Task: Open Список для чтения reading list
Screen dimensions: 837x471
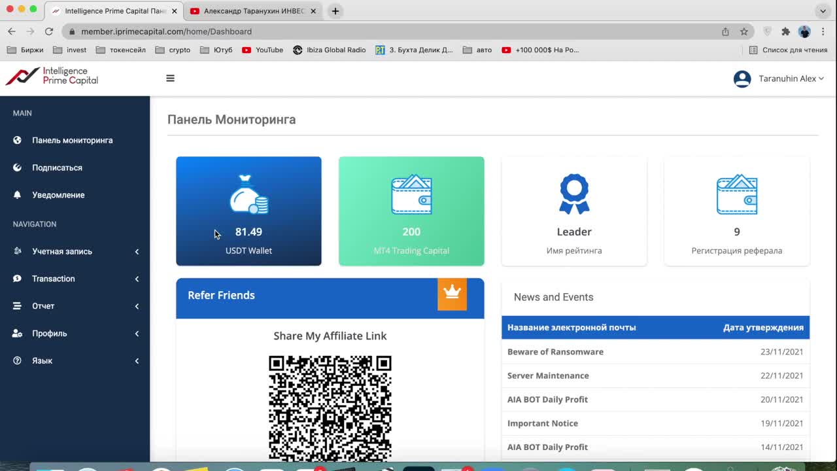Action: pos(789,50)
